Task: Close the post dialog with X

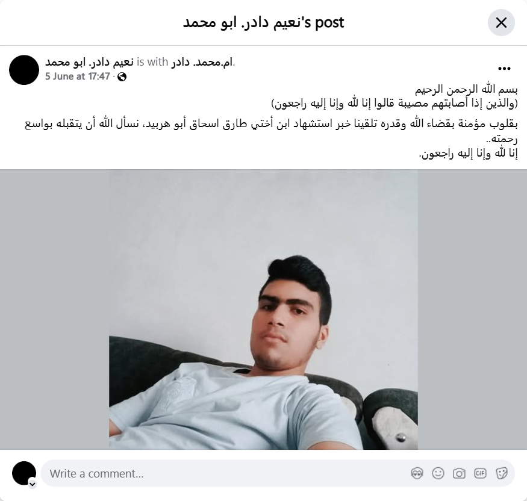Action: click(501, 22)
